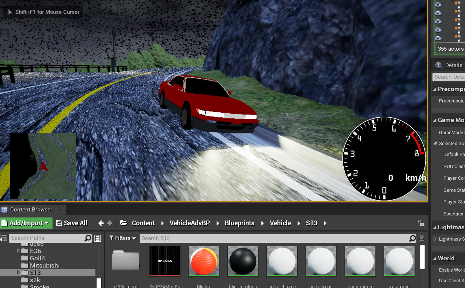Click the Save All button

(72, 223)
